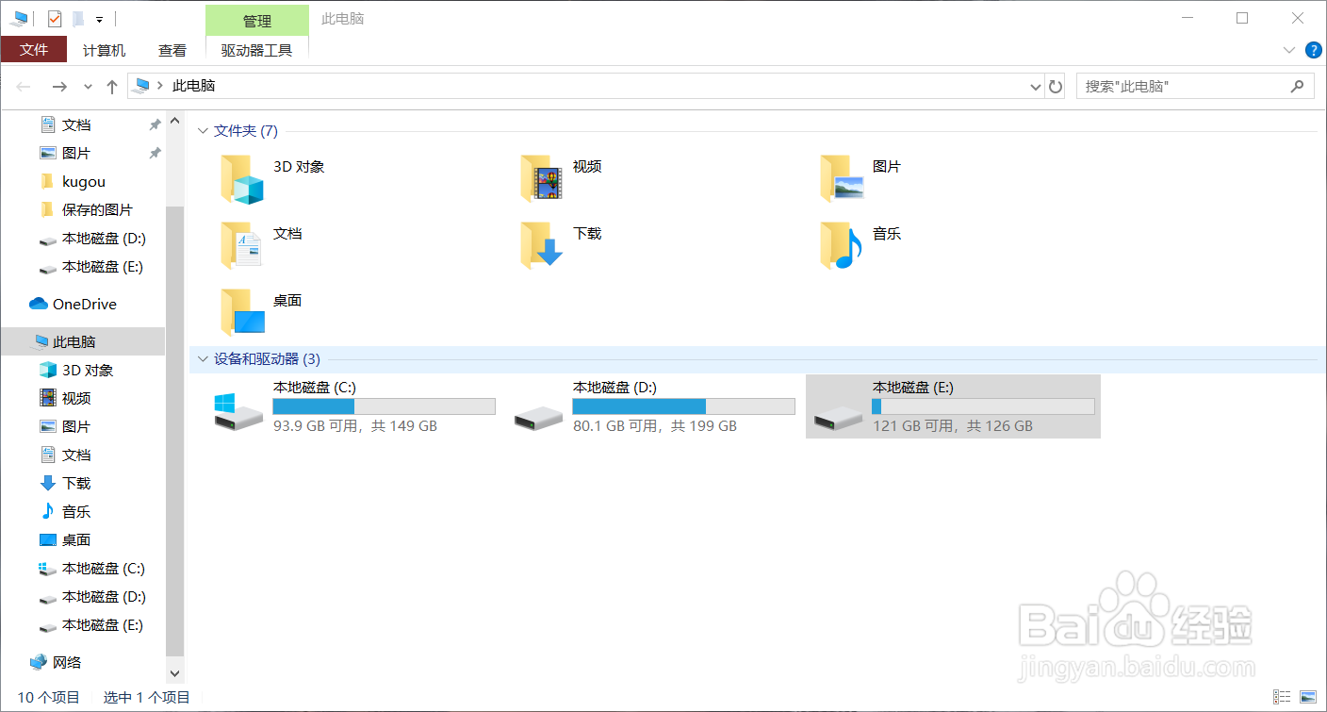Click the 管理 contextual tab header

coord(257,21)
